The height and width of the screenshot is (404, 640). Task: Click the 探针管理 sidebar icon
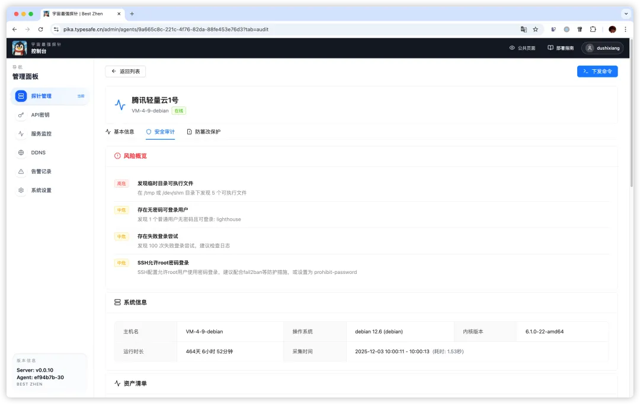click(21, 96)
